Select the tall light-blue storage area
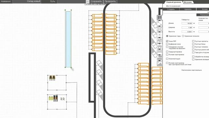Screen dimensions: 209x118 pos(68,39)
